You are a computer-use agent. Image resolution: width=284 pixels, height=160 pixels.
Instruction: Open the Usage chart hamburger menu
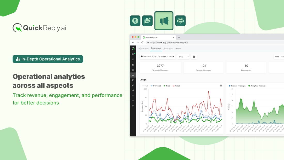[221, 86]
